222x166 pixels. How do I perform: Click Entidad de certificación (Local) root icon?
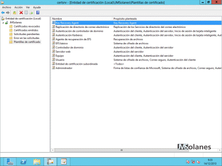tap(3, 19)
